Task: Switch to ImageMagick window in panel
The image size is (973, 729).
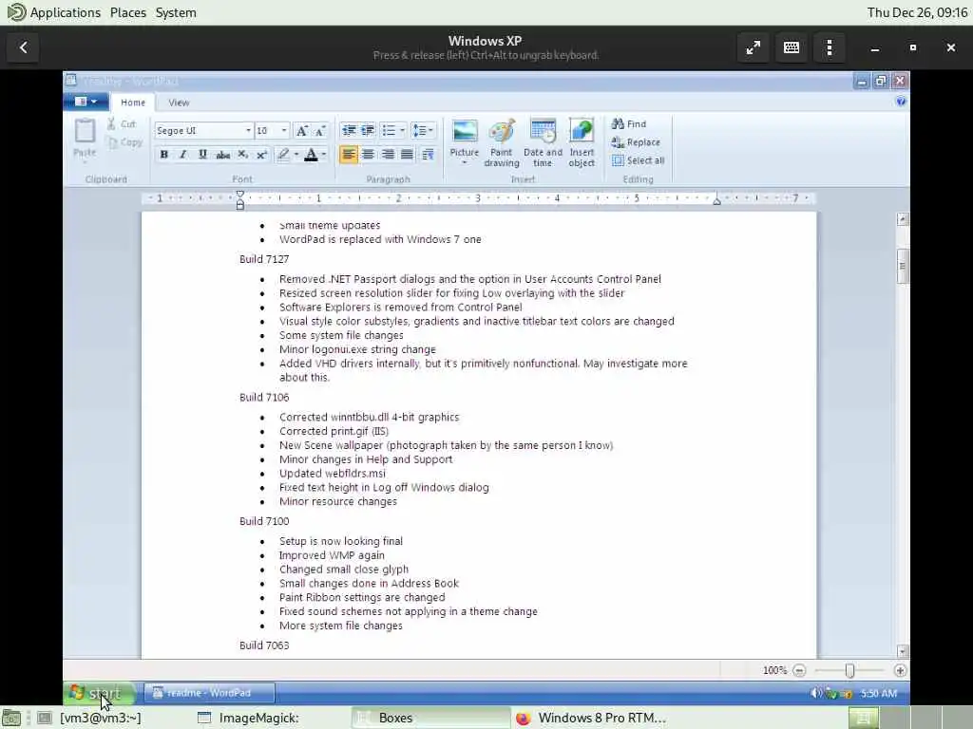Action: (248, 718)
